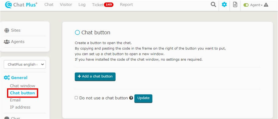Expand the Agent dropdown menu
The height and width of the screenshot is (119, 278).
click(256, 5)
